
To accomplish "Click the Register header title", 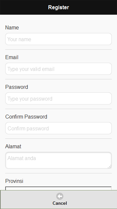I will click(x=58, y=7).
